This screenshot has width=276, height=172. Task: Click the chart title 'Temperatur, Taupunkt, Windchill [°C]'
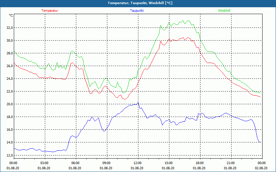140,3
